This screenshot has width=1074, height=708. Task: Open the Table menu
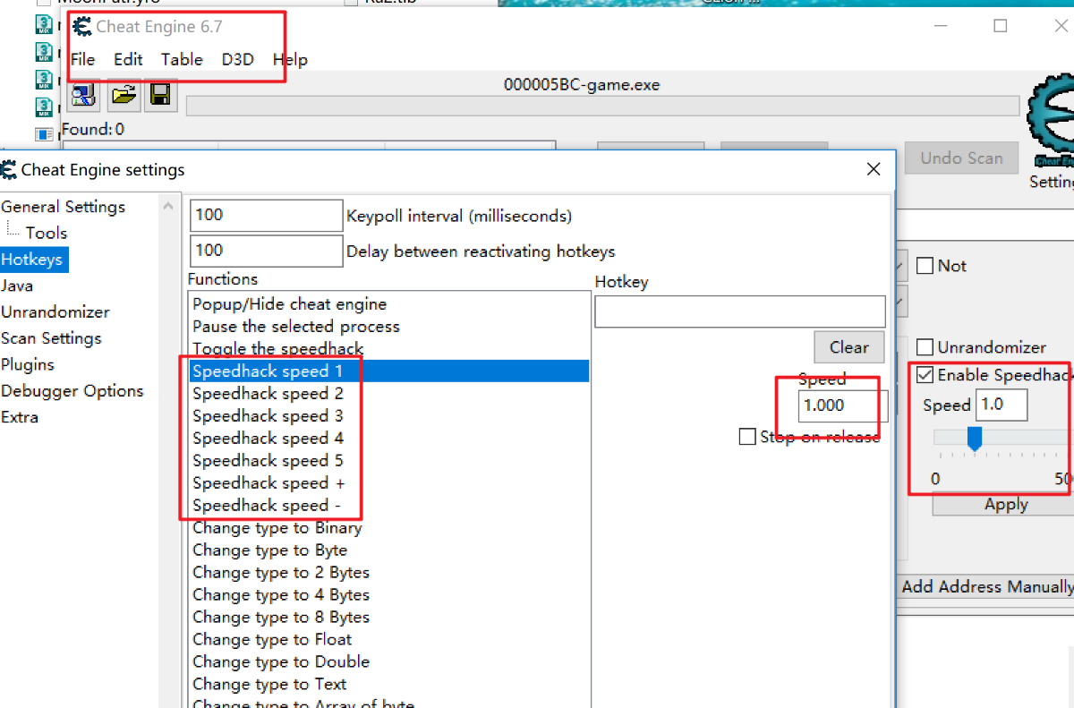click(182, 59)
